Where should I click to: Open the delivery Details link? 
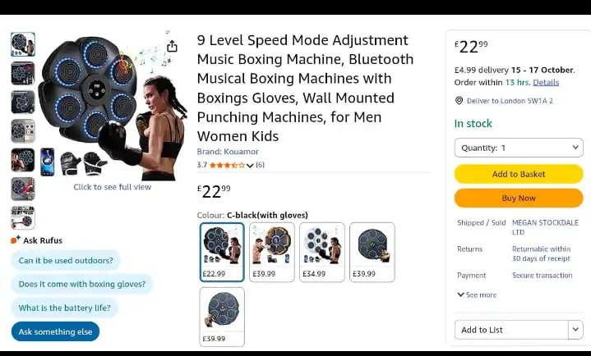click(546, 83)
